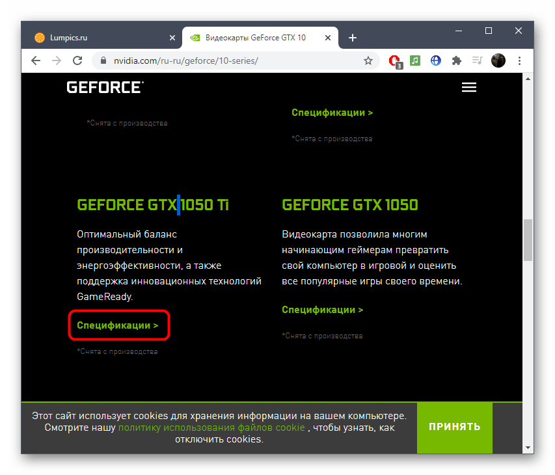The height and width of the screenshot is (475, 555).
Task: Click the browser forward arrow
Action: click(x=57, y=61)
